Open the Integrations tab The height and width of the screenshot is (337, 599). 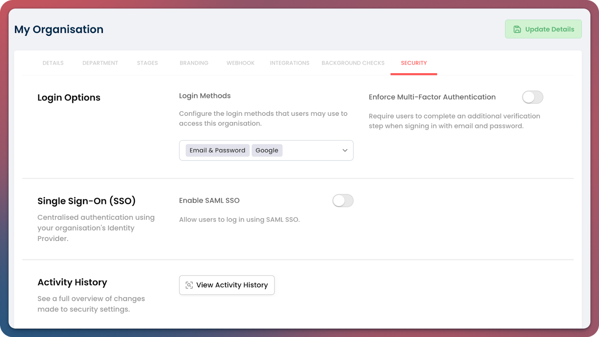pos(289,63)
